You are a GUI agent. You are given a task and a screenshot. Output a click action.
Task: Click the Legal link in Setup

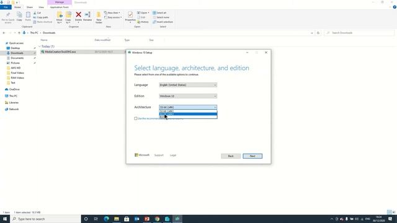(x=173, y=155)
